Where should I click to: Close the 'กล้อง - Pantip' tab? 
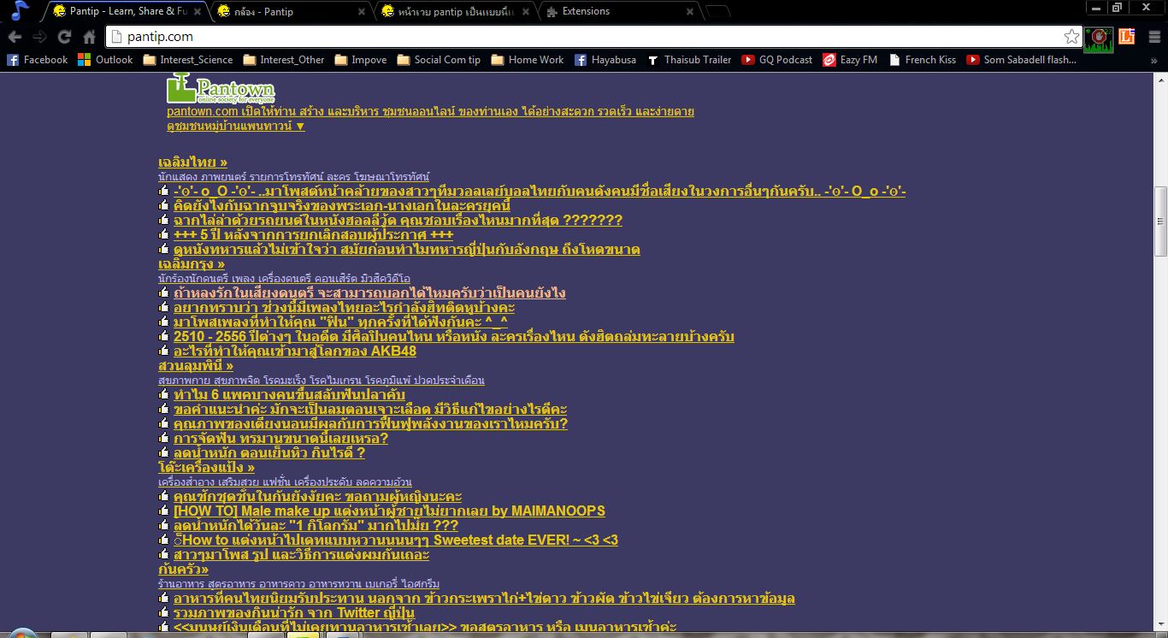coord(361,11)
